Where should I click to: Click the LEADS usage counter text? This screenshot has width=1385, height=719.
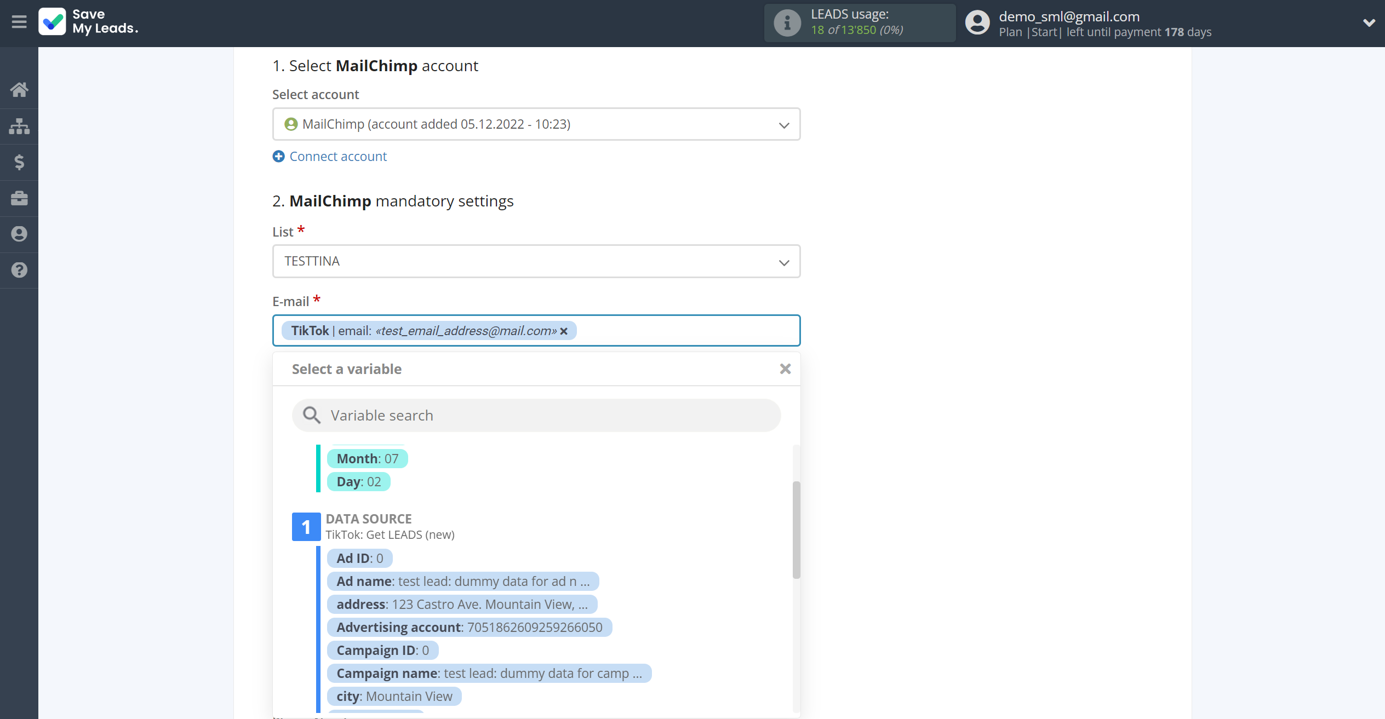pyautogui.click(x=857, y=30)
